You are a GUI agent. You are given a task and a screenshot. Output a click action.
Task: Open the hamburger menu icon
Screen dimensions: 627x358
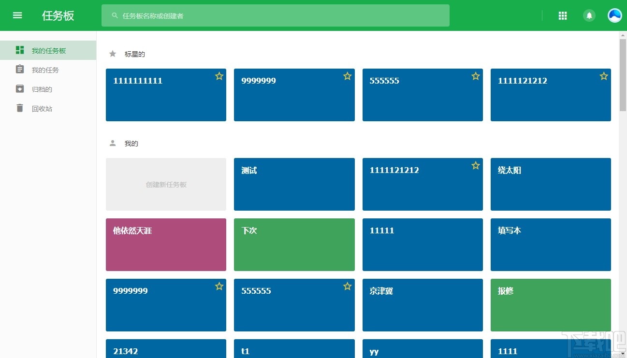tap(17, 15)
